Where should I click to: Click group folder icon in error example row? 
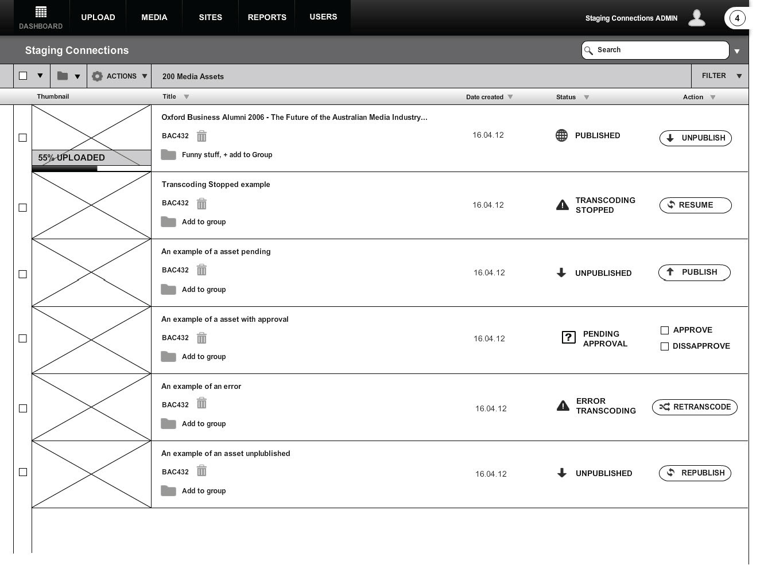(x=168, y=423)
